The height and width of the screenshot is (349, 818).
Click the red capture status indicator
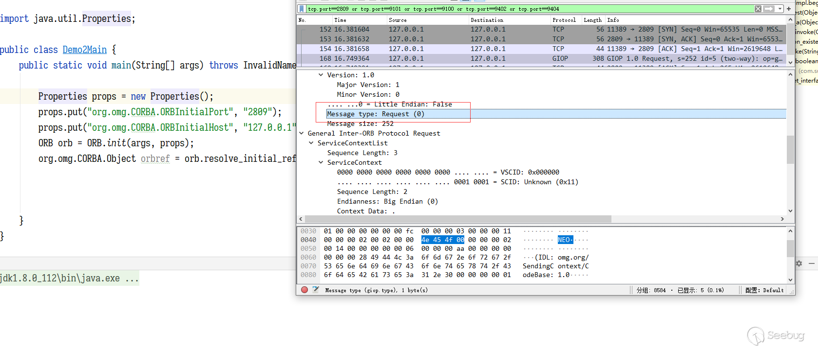pyautogui.click(x=304, y=290)
